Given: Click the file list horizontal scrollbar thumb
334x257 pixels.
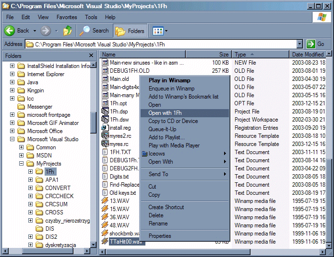Looking at the screenshot, I should (x=178, y=252).
